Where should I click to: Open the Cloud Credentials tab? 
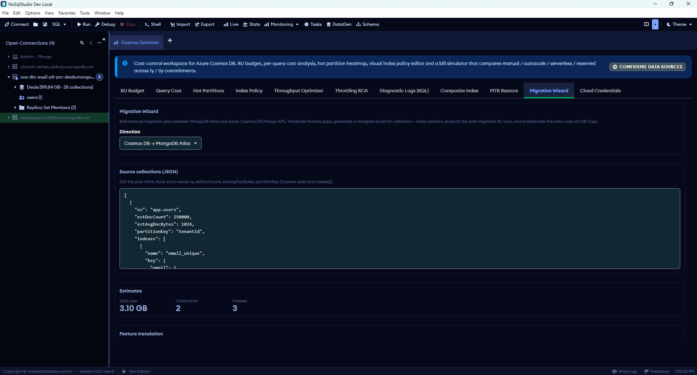[600, 91]
